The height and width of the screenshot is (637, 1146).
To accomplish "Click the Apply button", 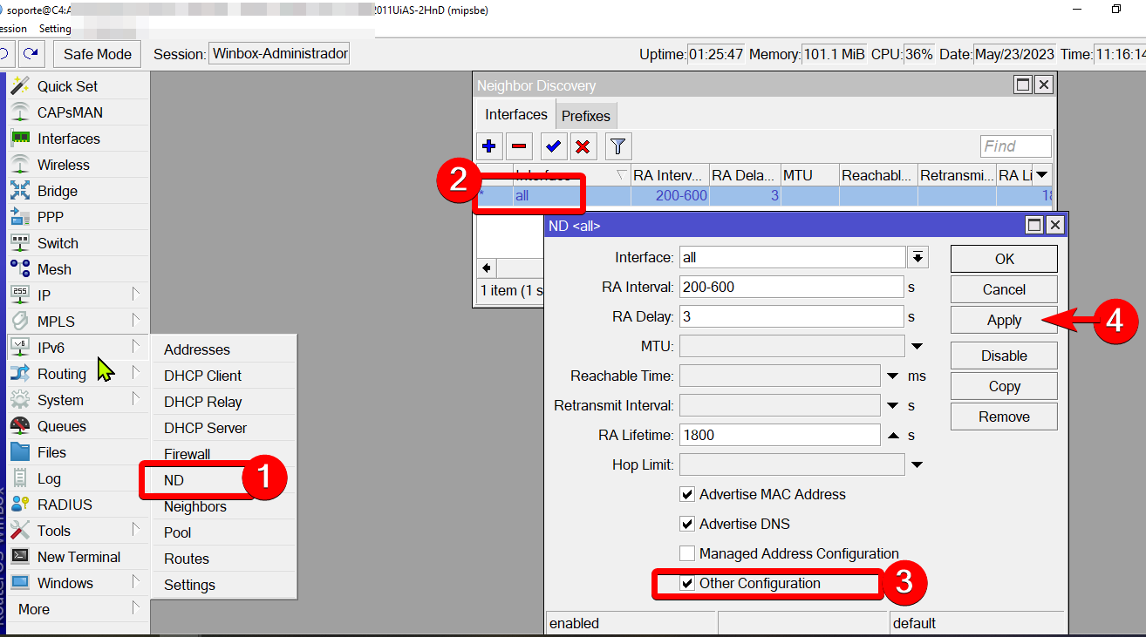I will pos(1004,320).
